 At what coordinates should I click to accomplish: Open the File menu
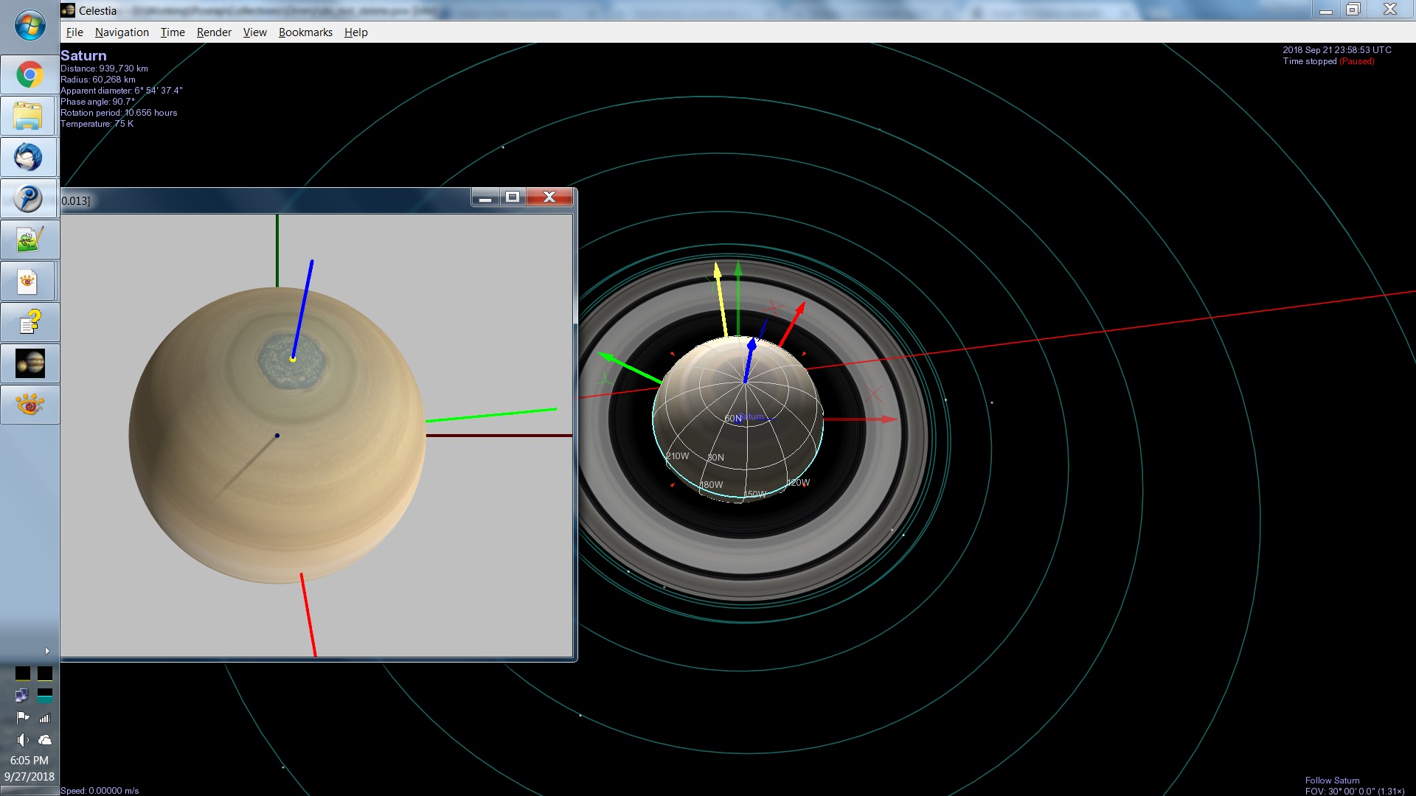coord(74,32)
